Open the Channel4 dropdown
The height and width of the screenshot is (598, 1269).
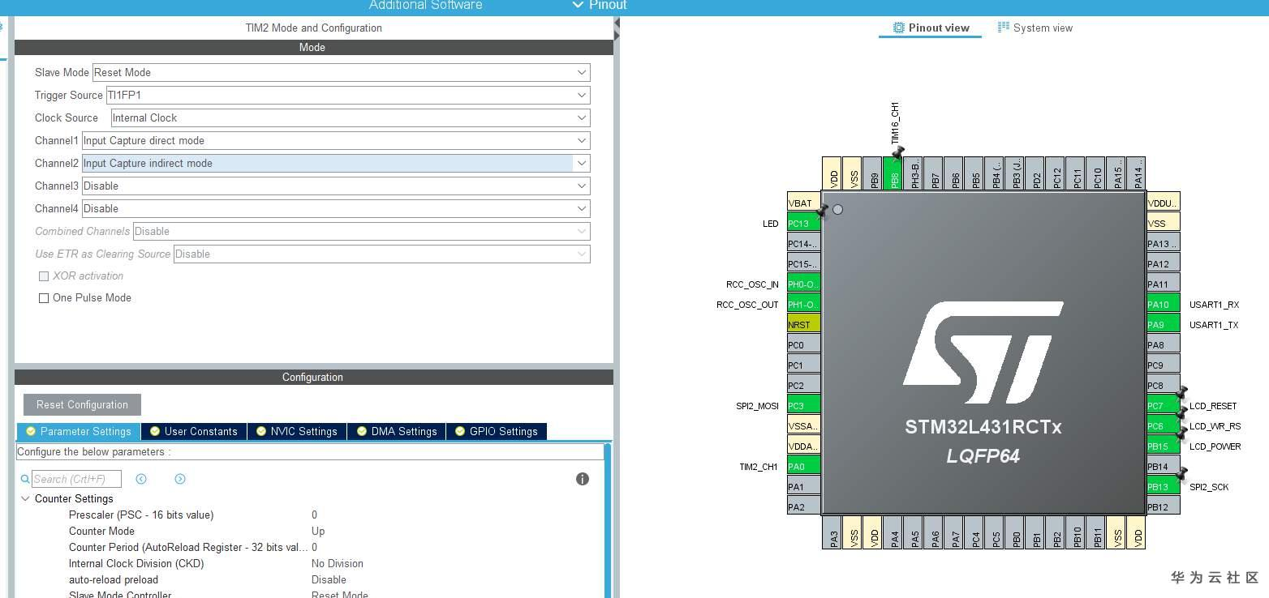[x=336, y=208]
